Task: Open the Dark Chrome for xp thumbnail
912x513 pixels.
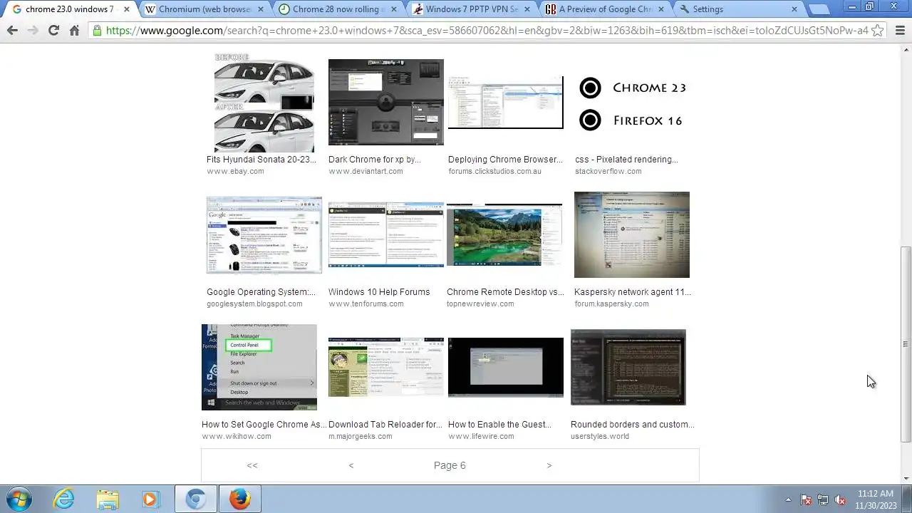Action: tap(386, 102)
